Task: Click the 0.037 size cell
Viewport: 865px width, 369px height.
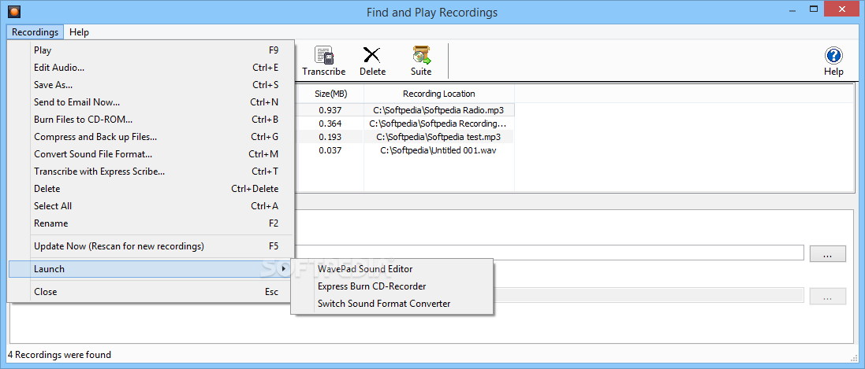Action: coord(330,150)
